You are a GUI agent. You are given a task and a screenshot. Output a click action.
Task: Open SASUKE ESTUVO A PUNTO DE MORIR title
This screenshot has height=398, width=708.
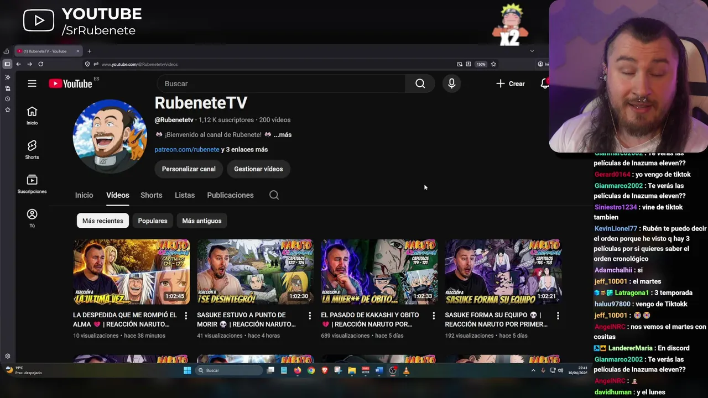tap(247, 320)
